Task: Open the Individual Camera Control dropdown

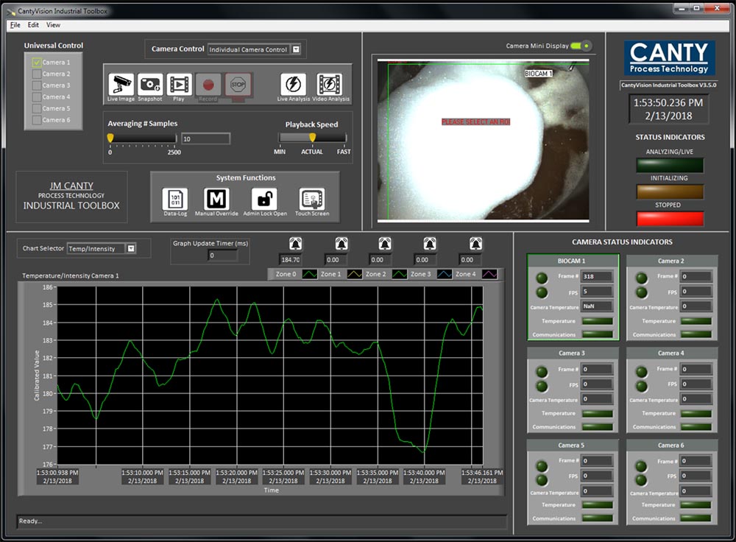Action: tap(296, 49)
